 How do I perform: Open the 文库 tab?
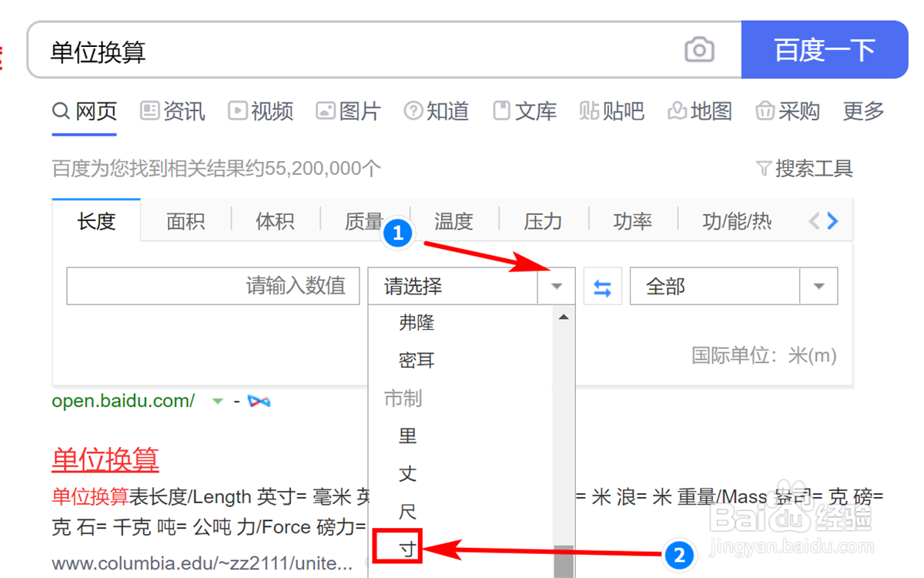point(525,112)
